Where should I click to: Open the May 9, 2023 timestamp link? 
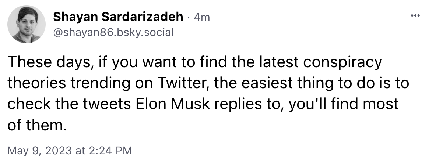[70, 151]
